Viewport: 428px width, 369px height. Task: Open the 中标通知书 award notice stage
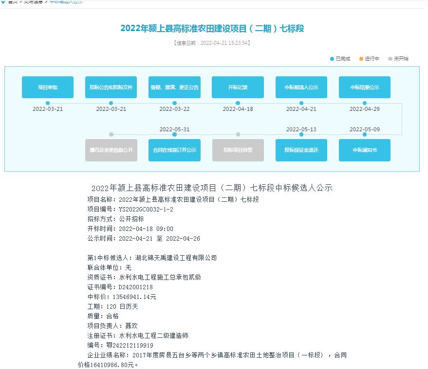tap(364, 150)
